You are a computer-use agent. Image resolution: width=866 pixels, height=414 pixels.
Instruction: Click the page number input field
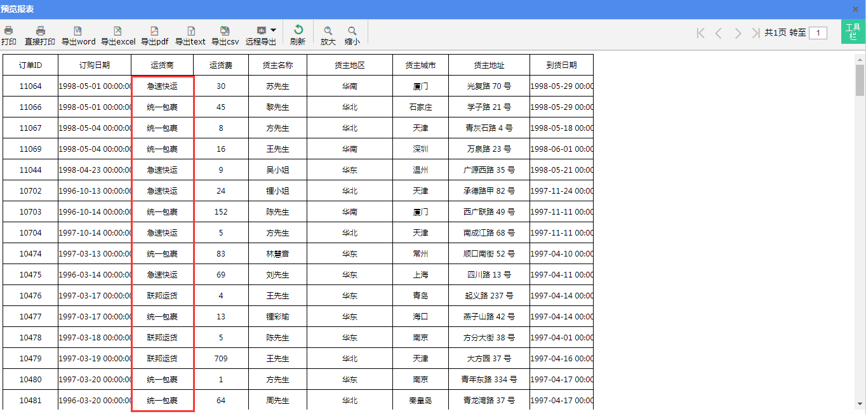pos(818,33)
